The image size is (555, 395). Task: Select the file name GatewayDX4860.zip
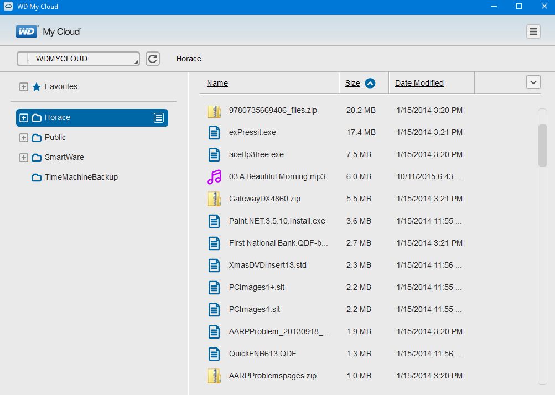click(264, 199)
